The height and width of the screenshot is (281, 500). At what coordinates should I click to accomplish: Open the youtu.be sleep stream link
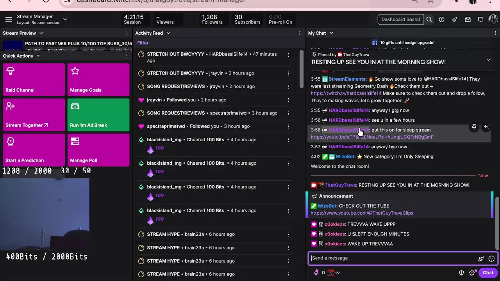372,137
